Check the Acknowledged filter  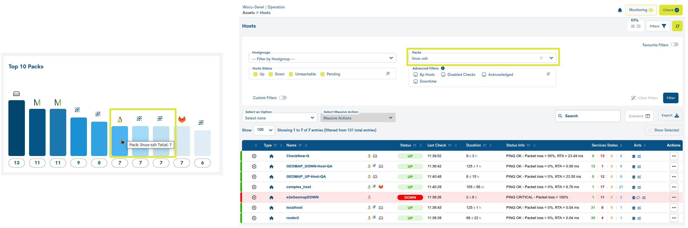484,75
